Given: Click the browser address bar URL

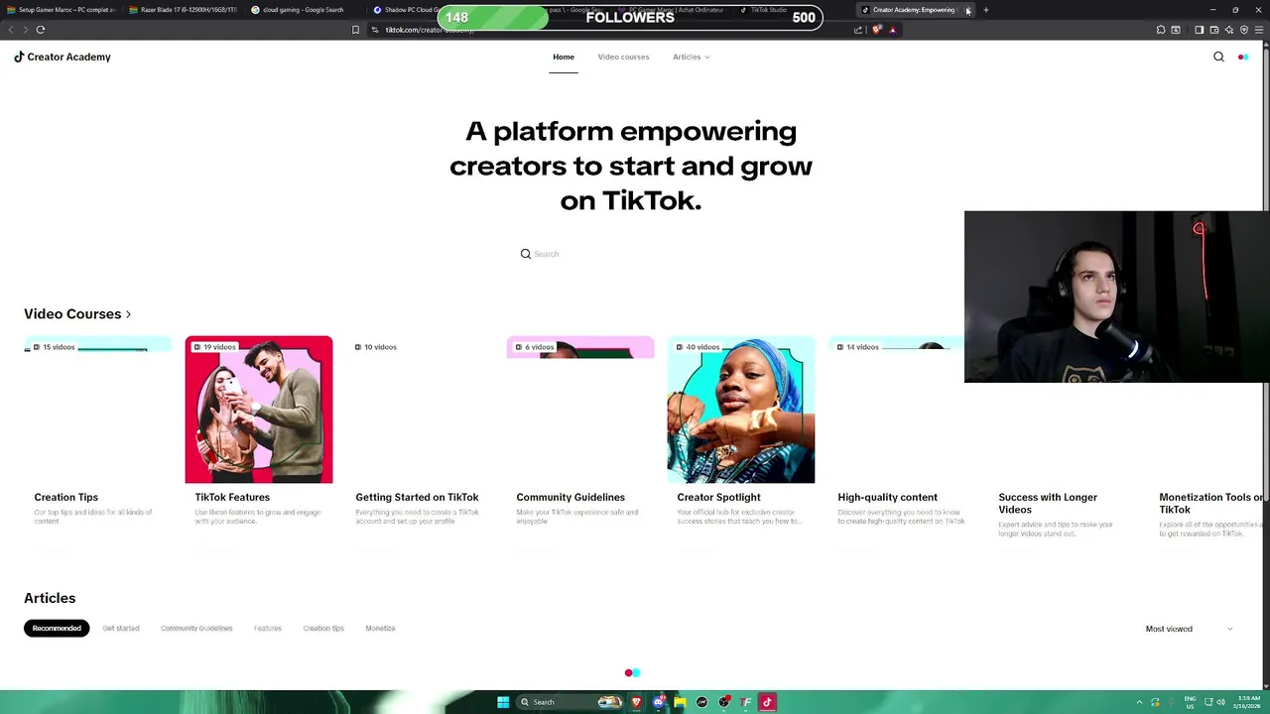Looking at the screenshot, I should point(430,30).
